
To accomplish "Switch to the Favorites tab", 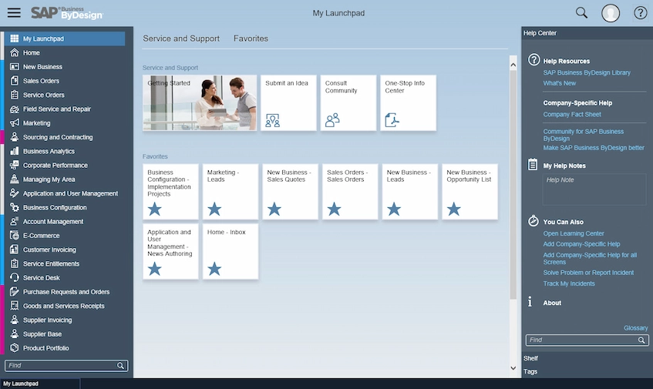I will (251, 39).
